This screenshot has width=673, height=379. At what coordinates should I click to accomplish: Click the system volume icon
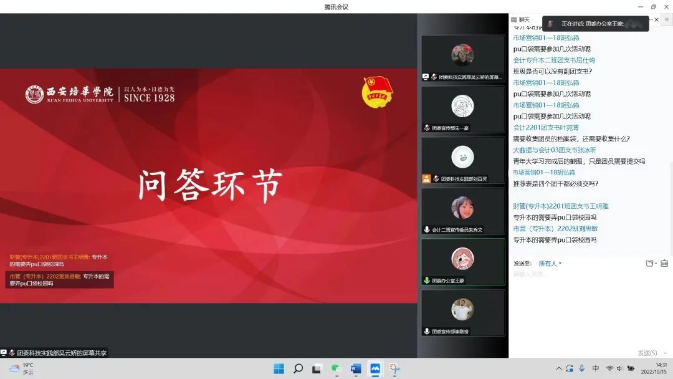tap(621, 368)
